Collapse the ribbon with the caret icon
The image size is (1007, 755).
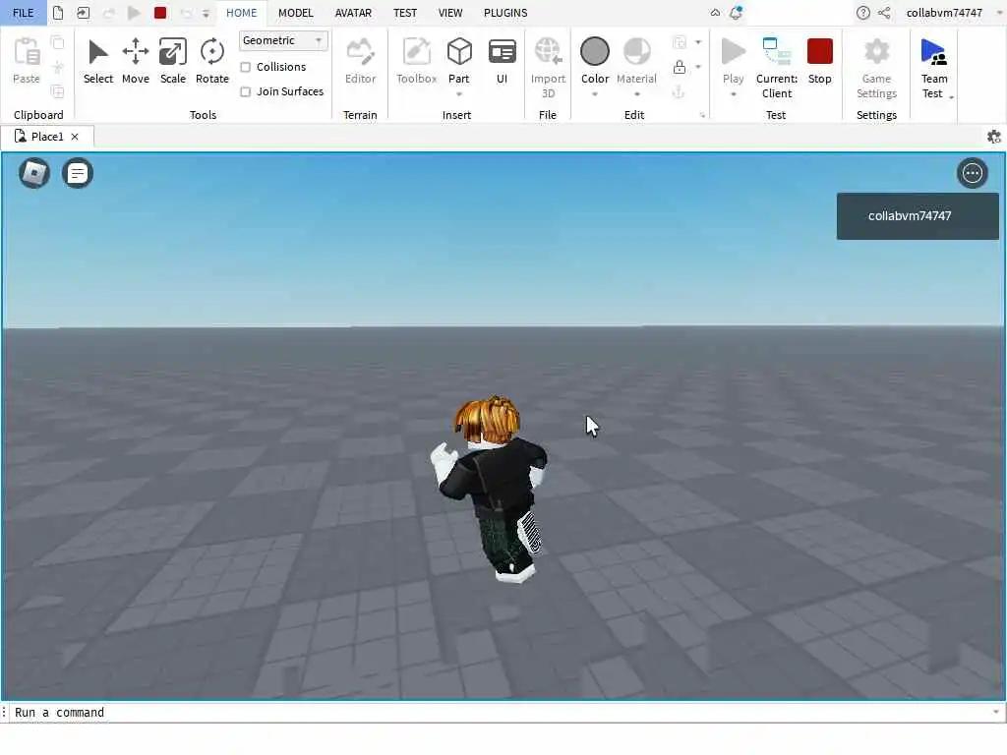[x=715, y=12]
